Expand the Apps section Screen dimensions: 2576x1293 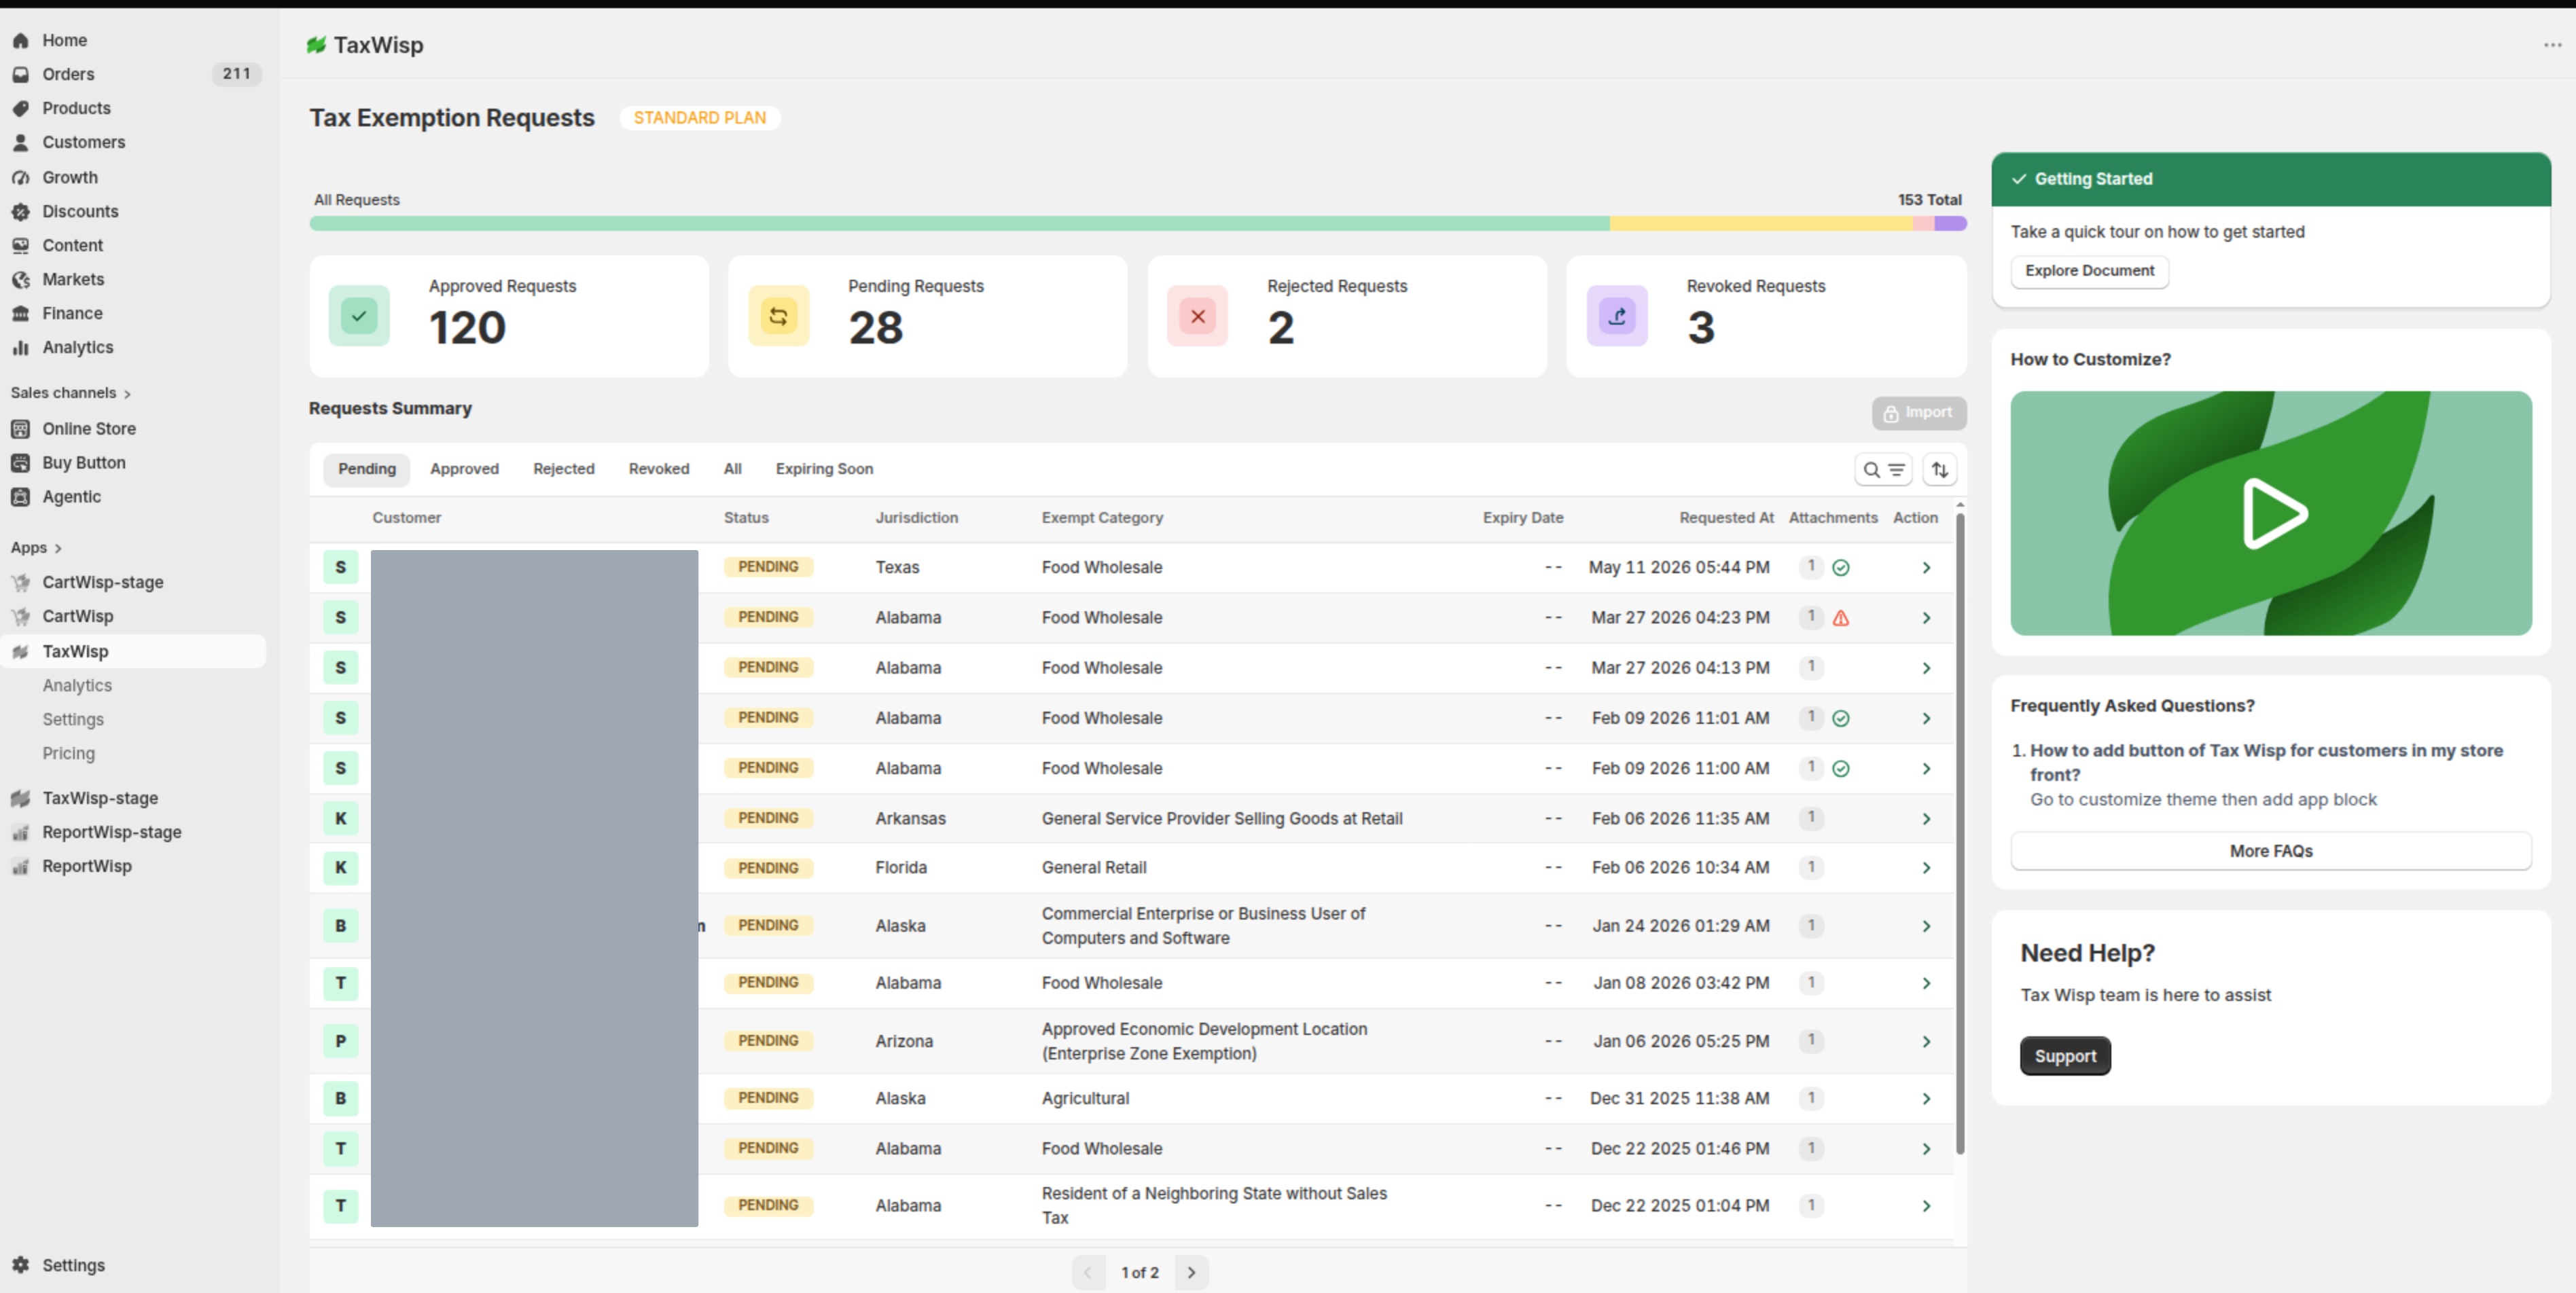tap(37, 548)
